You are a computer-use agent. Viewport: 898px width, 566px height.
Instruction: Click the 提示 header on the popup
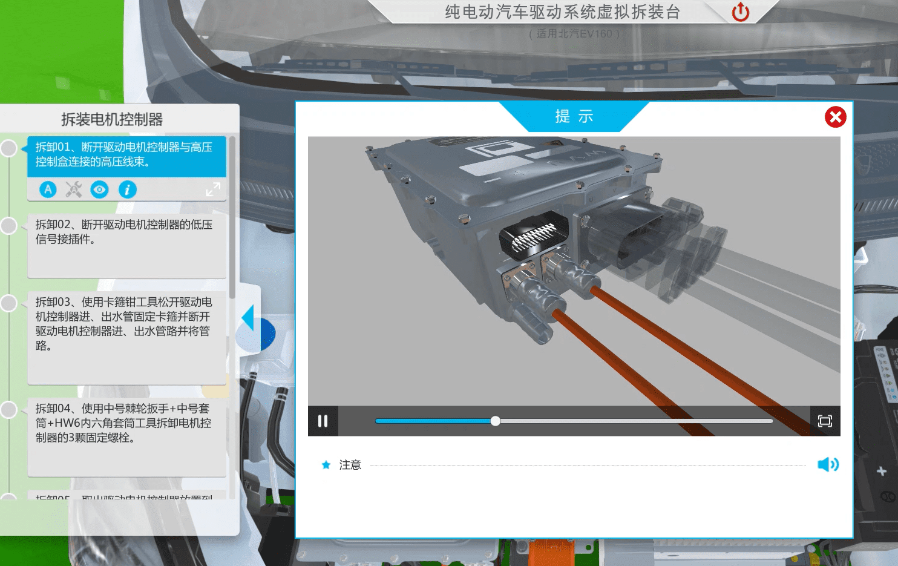pyautogui.click(x=573, y=117)
